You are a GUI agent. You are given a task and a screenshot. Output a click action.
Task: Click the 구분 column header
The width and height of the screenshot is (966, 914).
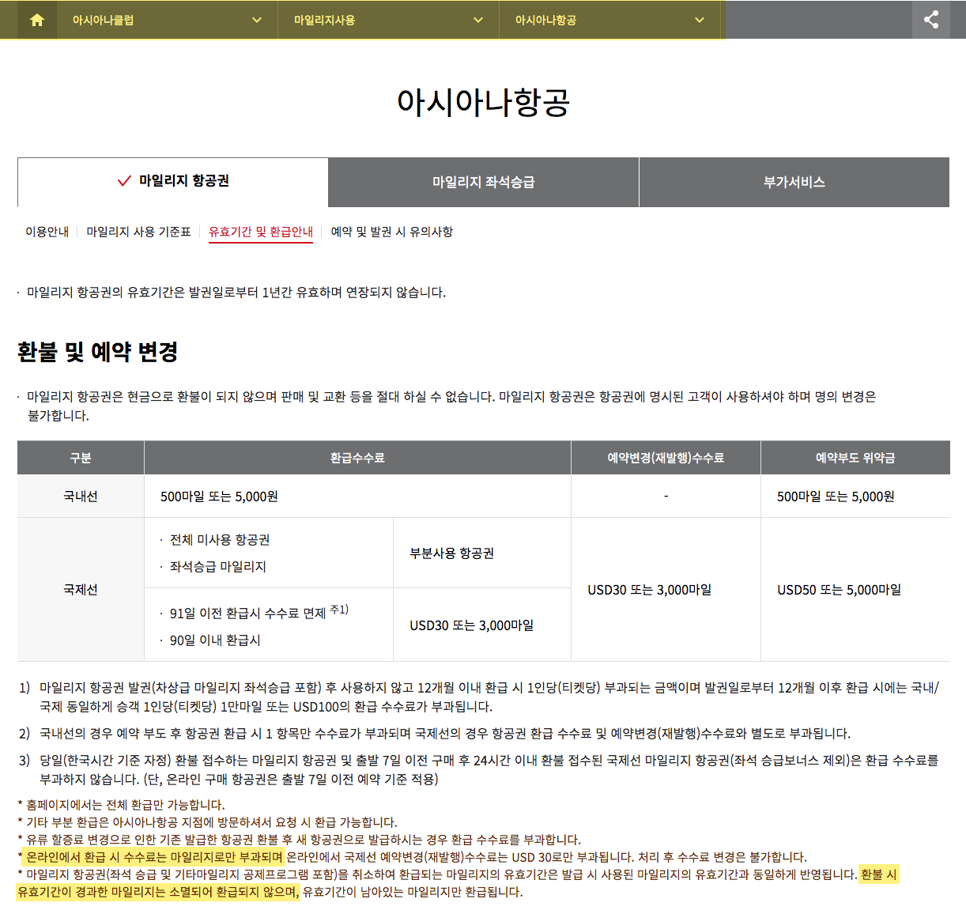(x=81, y=458)
